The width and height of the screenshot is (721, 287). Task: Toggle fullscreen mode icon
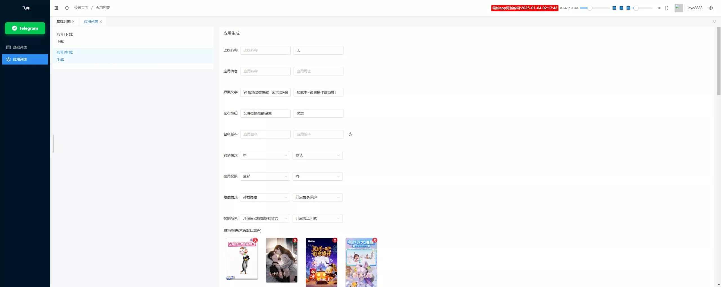[x=666, y=8]
